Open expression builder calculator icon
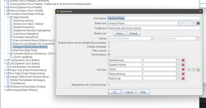This screenshot has height=108, width=206. (x=198, y=23)
